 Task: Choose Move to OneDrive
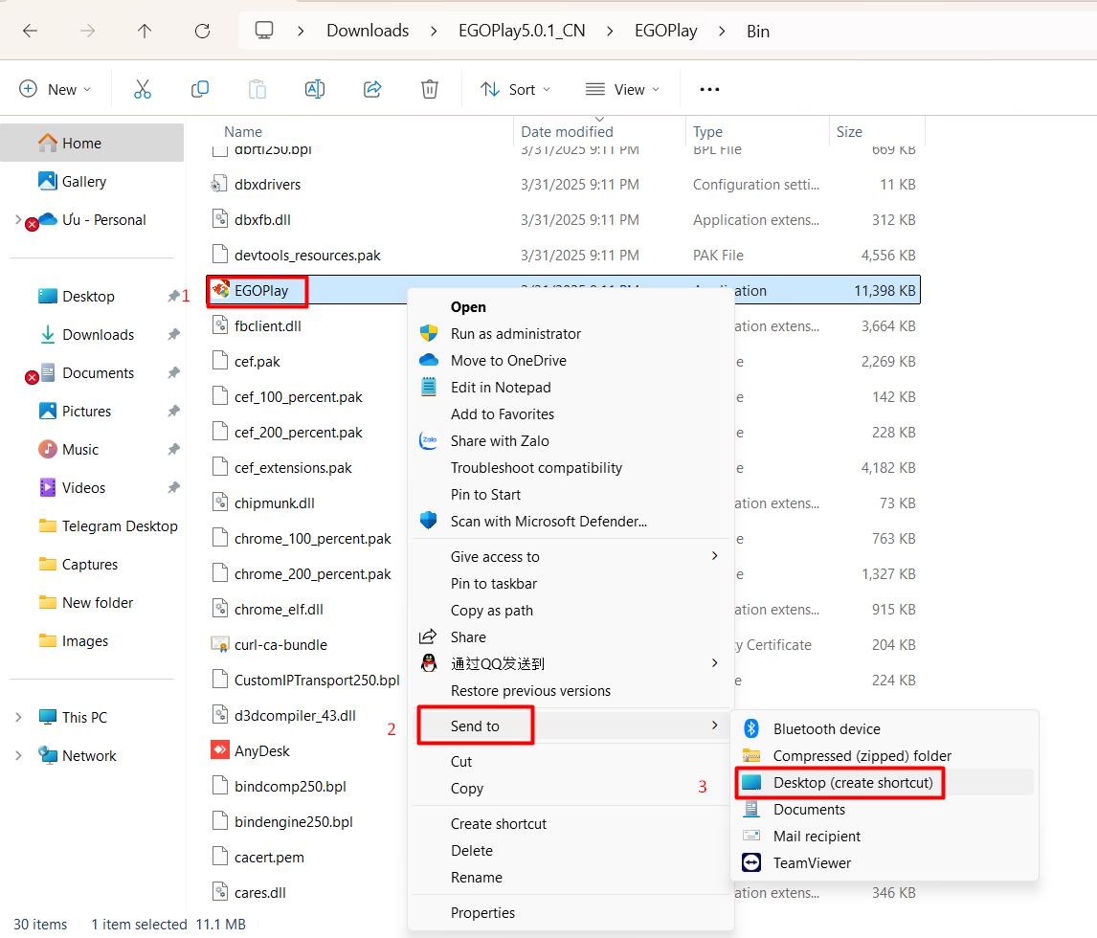point(571,360)
